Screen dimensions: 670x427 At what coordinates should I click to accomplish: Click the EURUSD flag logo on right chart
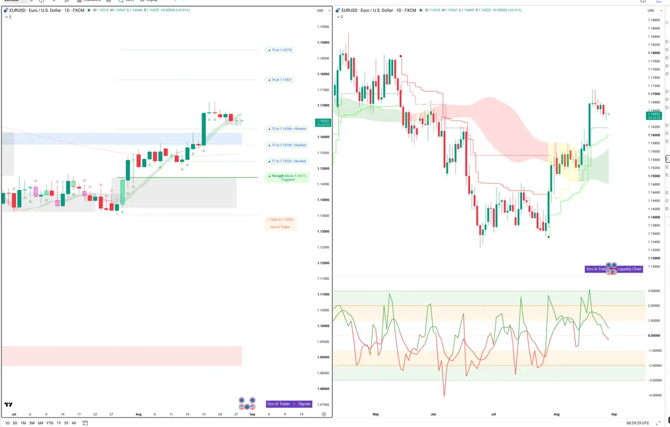pos(338,10)
